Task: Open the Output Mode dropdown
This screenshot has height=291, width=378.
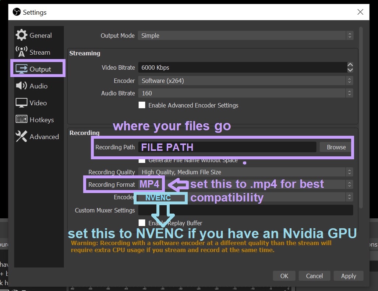Action: click(x=245, y=36)
